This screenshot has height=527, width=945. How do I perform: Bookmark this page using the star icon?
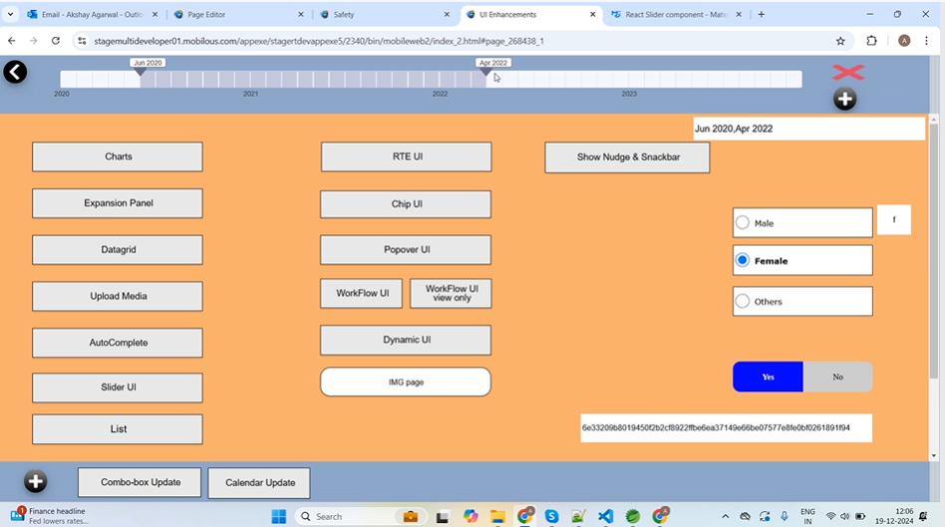[840, 41]
